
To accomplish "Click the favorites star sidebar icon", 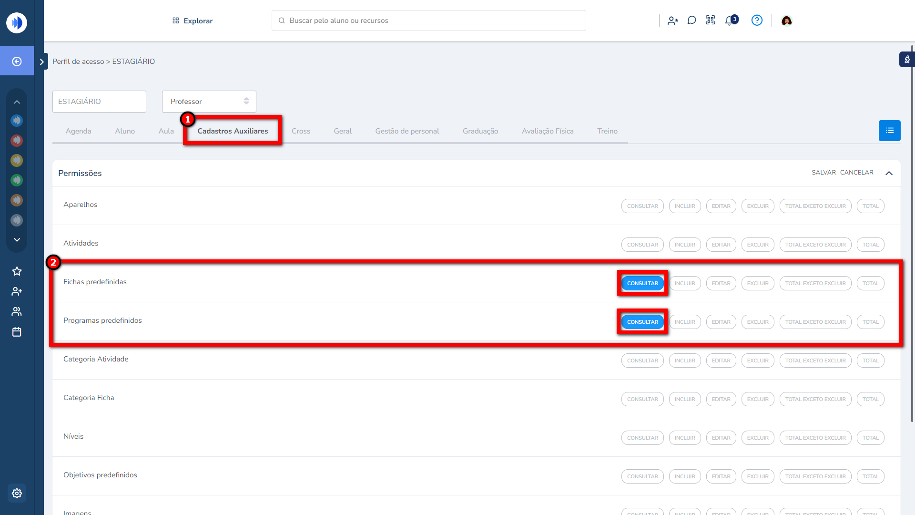I will coord(17,271).
